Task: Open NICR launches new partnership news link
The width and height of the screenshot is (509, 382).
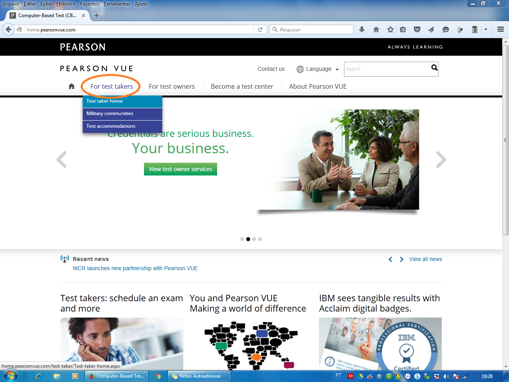Action: pyautogui.click(x=135, y=268)
